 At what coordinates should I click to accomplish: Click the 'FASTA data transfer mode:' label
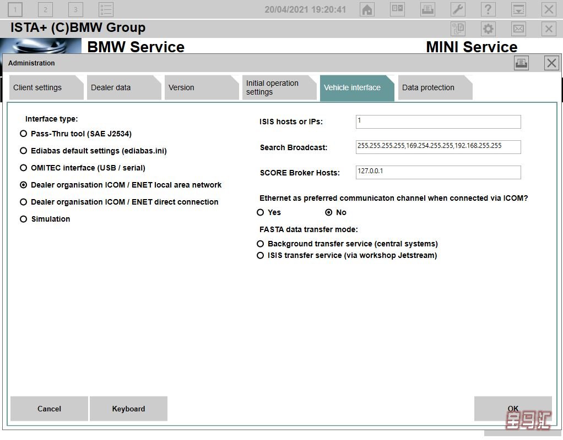click(309, 229)
